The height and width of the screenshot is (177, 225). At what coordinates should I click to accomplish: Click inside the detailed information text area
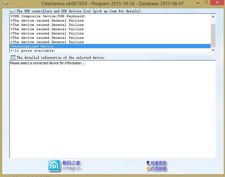point(113,109)
